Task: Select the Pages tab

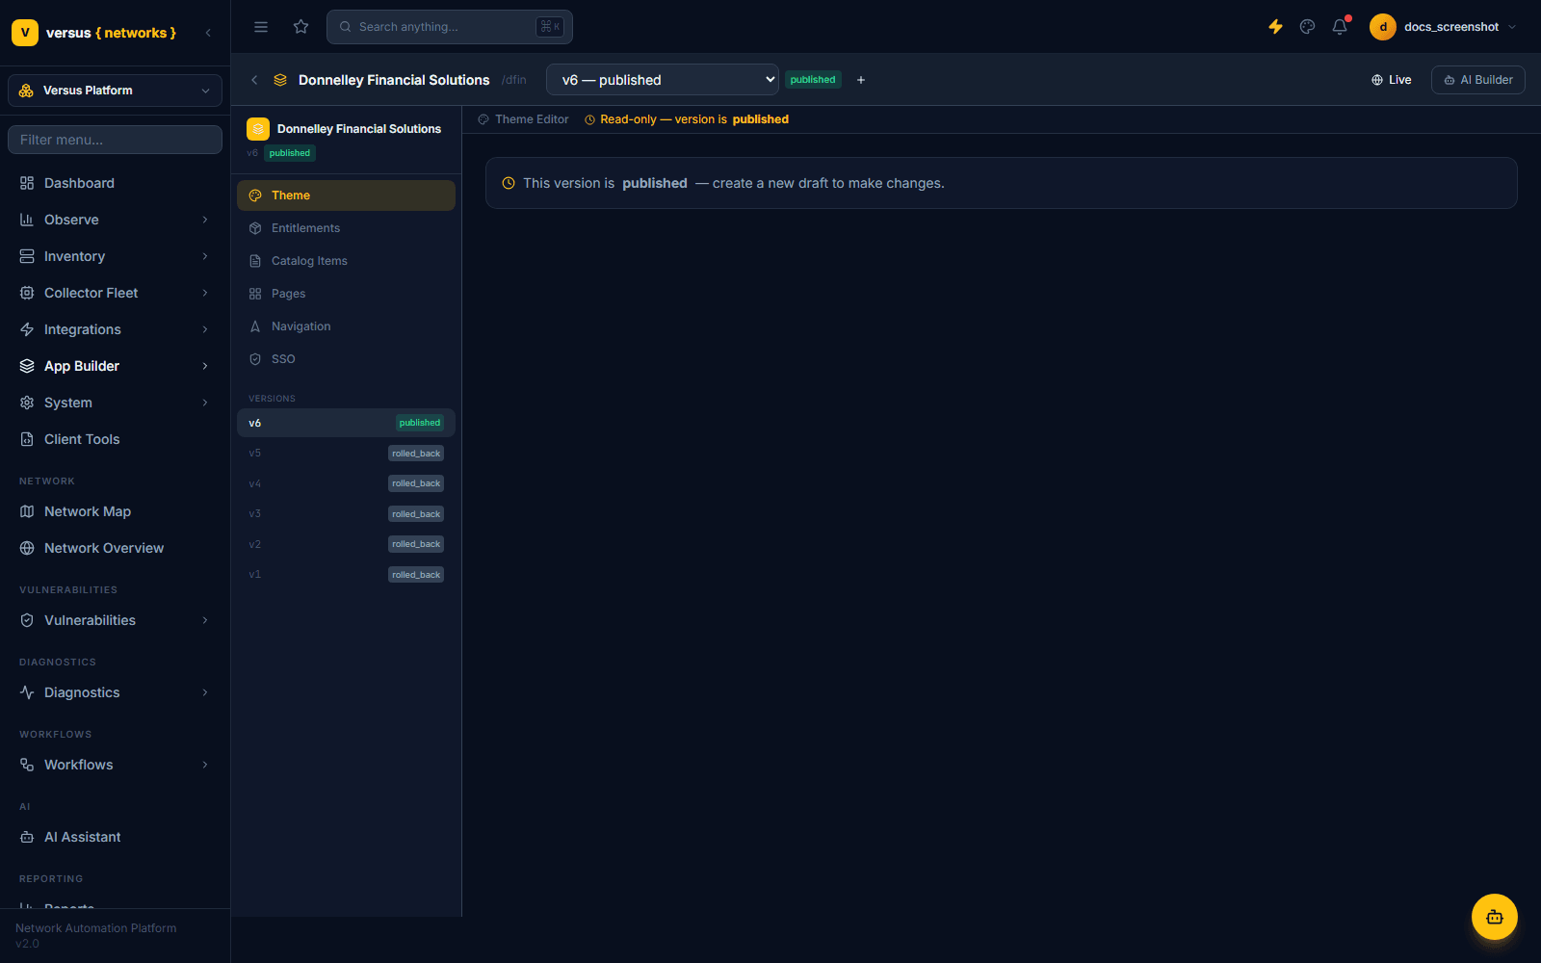Action: pos(346,294)
